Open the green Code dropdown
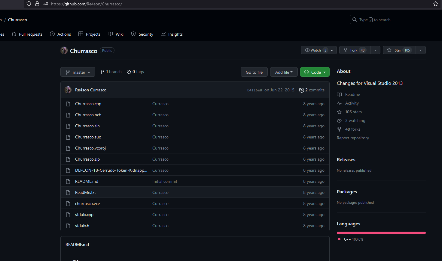The image size is (442, 261). (x=315, y=72)
